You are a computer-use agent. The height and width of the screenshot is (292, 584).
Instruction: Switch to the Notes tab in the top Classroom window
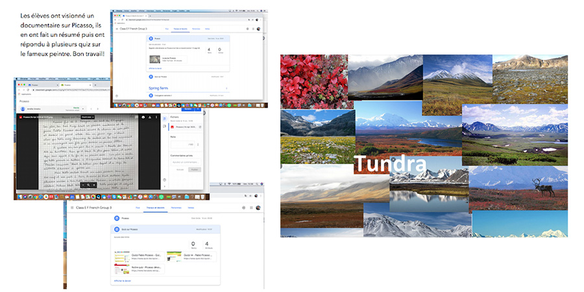tap(207, 29)
